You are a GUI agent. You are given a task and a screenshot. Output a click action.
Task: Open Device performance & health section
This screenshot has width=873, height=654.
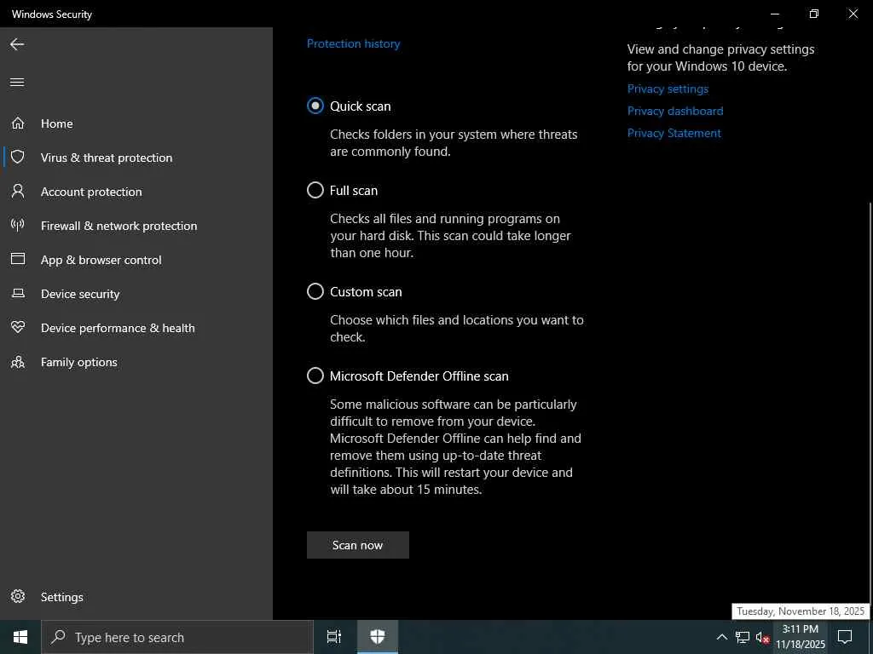(118, 328)
